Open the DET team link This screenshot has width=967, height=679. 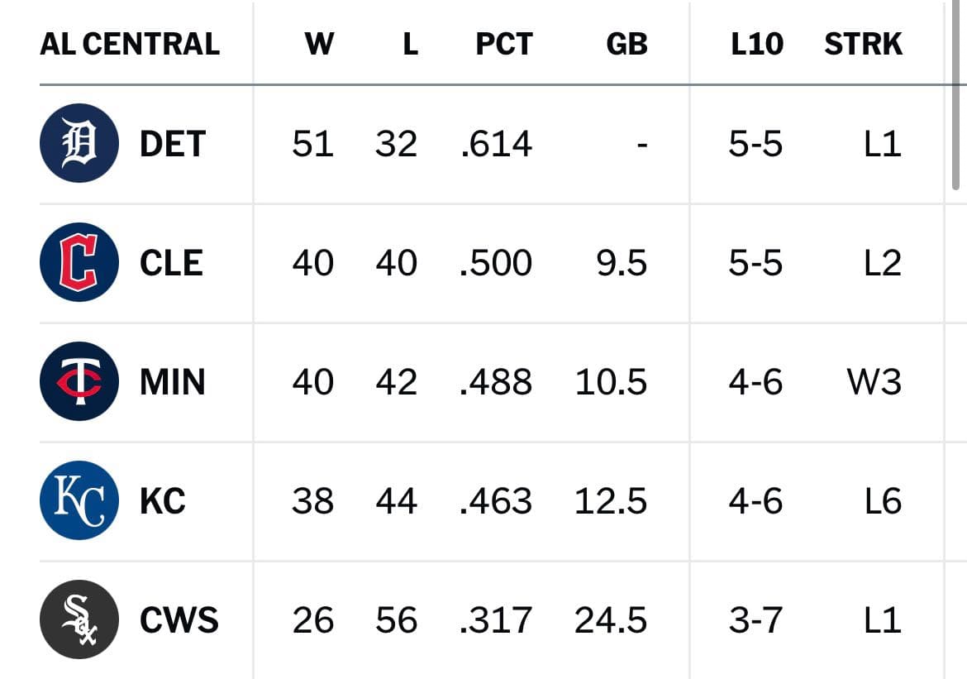[x=173, y=144]
